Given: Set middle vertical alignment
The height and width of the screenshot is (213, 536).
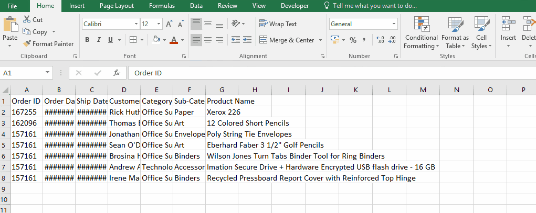Looking at the screenshot, I should 208,24.
